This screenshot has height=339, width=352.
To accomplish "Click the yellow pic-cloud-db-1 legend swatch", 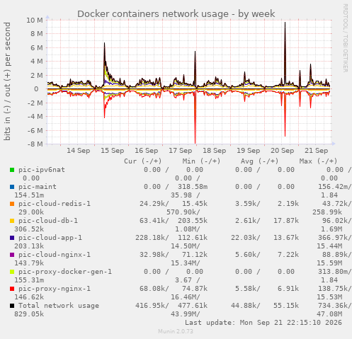I will click(12, 221).
